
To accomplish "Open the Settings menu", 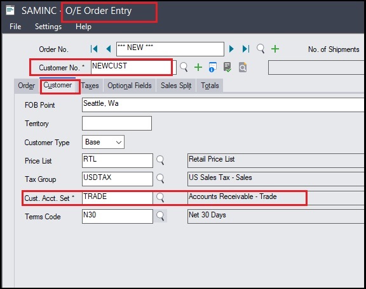I will pos(48,27).
